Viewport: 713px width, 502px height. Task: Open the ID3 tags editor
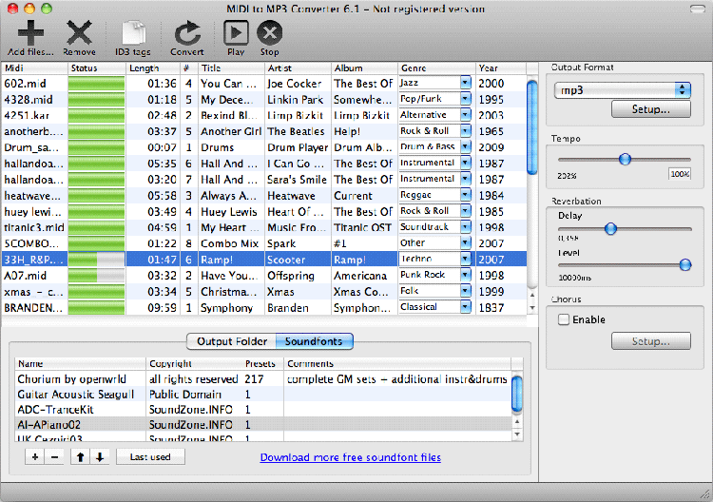point(133,32)
